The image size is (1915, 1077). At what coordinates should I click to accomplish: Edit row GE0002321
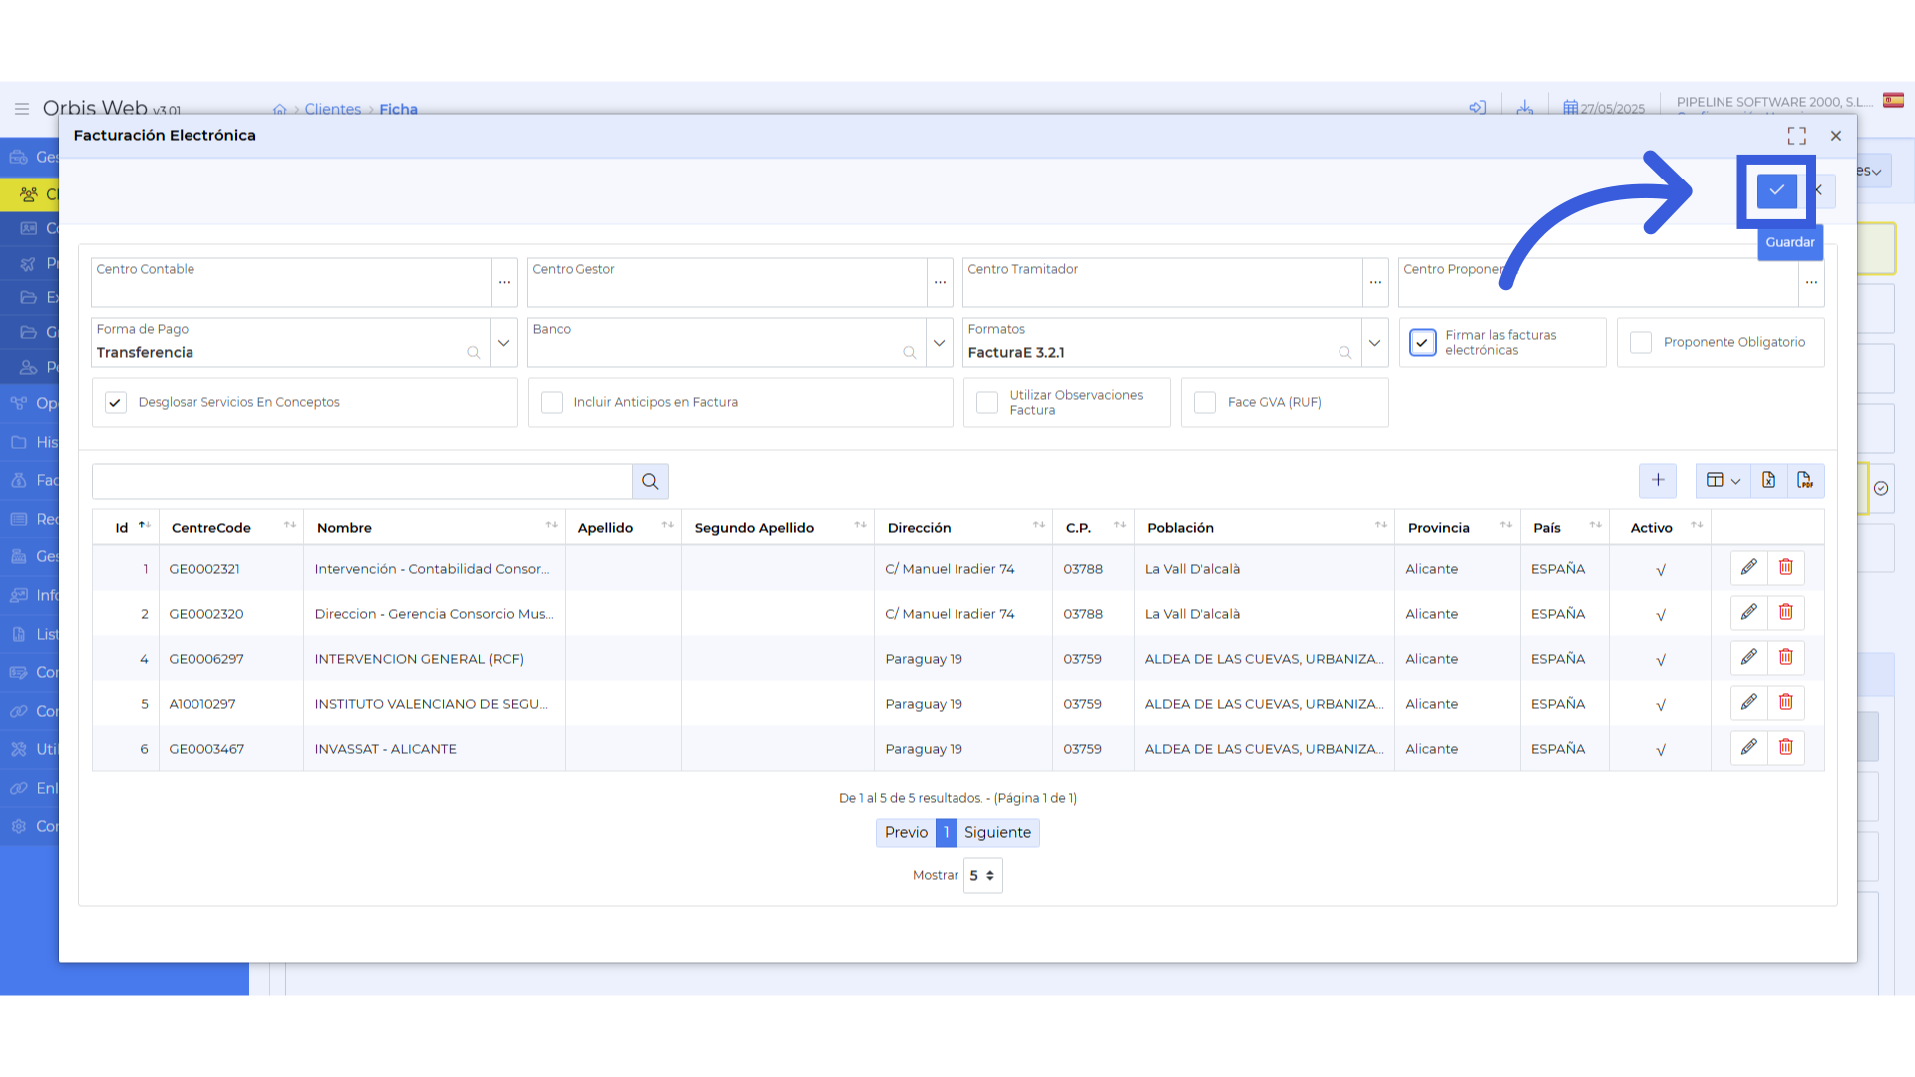tap(1748, 568)
